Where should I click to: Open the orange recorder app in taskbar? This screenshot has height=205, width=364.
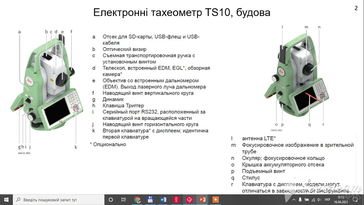pyautogui.click(x=216, y=200)
